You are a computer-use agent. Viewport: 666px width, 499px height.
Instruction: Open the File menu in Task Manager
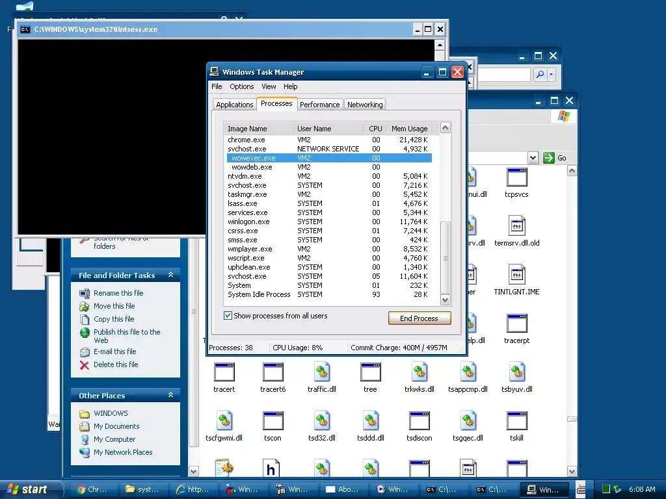(x=217, y=86)
